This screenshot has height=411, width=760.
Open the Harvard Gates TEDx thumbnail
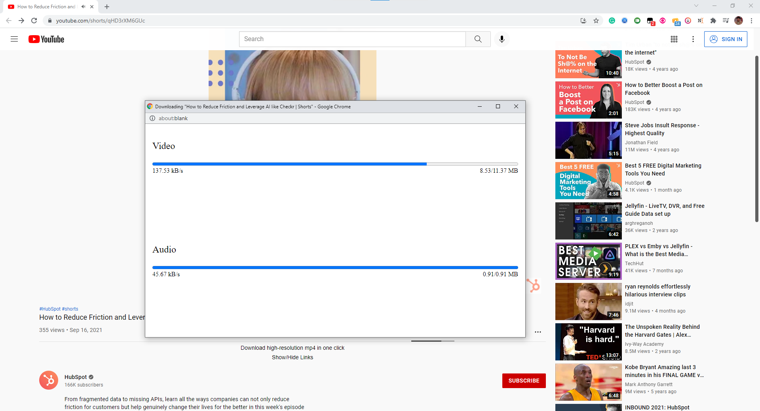click(589, 342)
